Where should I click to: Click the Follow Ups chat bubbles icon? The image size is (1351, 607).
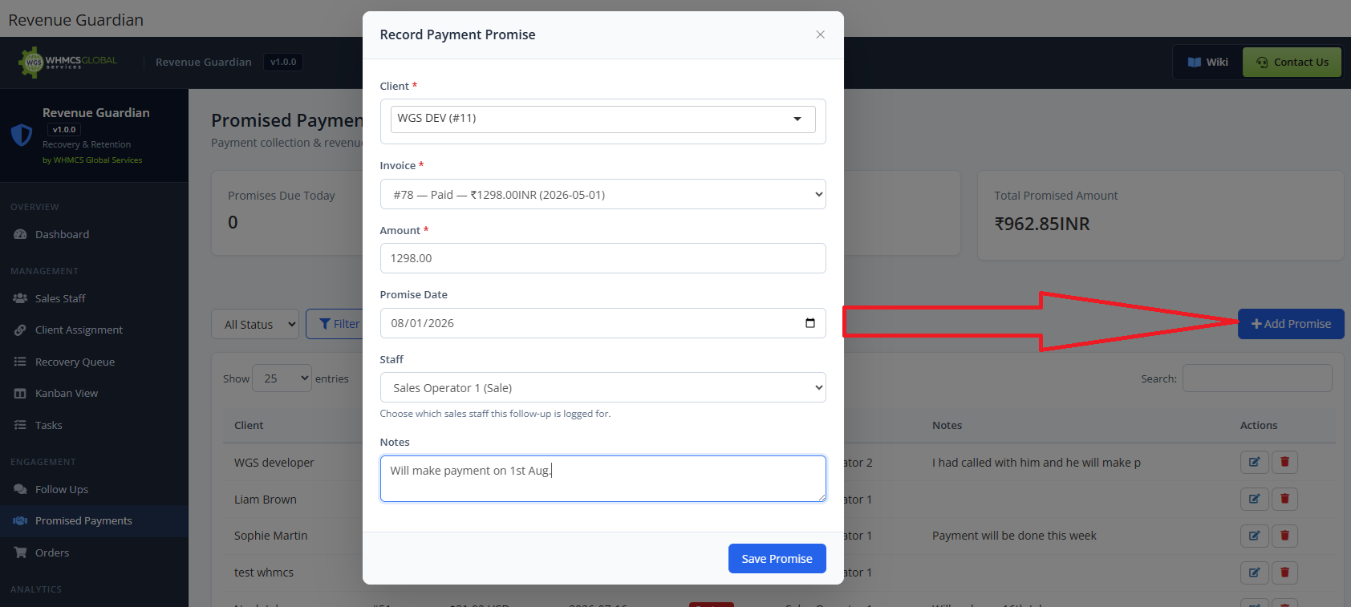click(x=20, y=489)
